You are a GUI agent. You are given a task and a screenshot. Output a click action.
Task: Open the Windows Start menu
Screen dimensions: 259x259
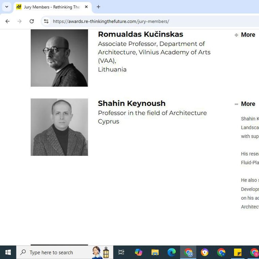[8, 252]
